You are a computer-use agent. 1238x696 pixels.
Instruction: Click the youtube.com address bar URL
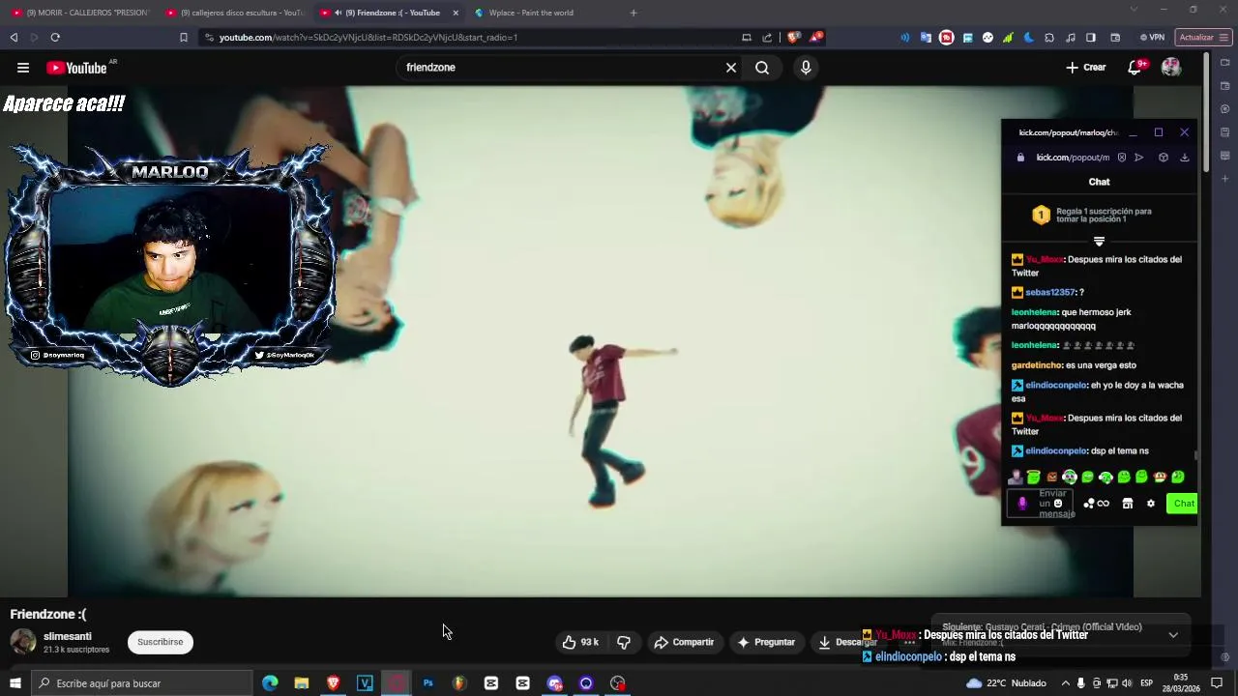click(x=368, y=38)
